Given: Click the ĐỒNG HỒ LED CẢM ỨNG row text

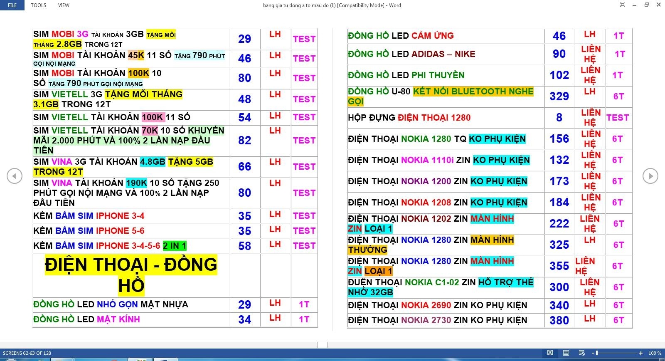Looking at the screenshot, I should pyautogui.click(x=401, y=36).
